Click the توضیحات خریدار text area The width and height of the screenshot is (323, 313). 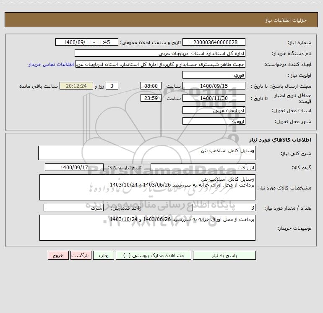[x=147, y=228]
